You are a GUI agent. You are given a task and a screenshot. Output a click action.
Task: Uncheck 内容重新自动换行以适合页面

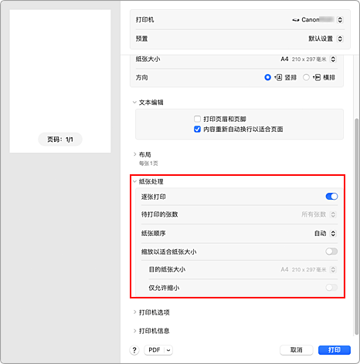tap(197, 129)
